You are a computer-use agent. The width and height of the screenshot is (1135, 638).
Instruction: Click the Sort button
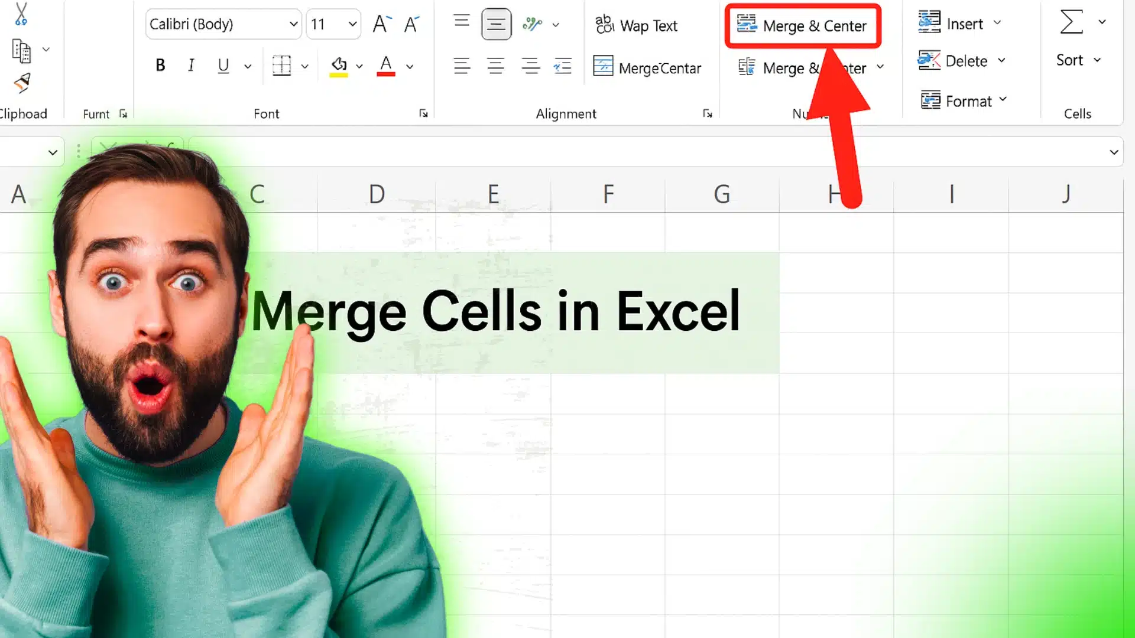point(1069,60)
